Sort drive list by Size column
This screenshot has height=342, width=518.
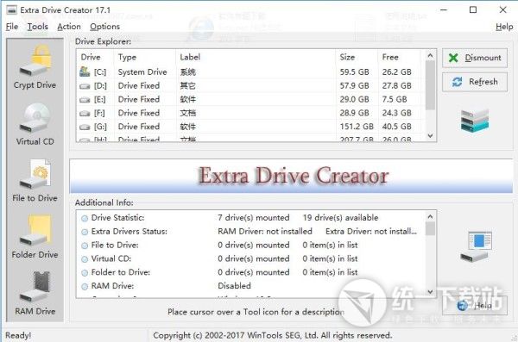point(357,57)
